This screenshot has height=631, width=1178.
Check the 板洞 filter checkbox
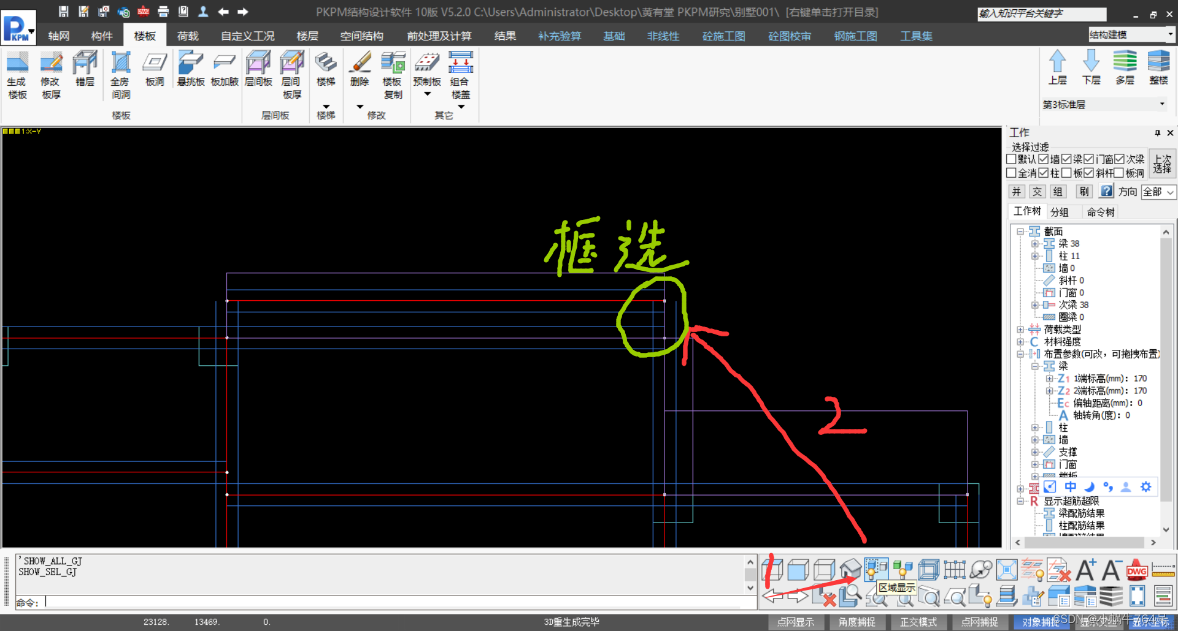coord(1119,173)
